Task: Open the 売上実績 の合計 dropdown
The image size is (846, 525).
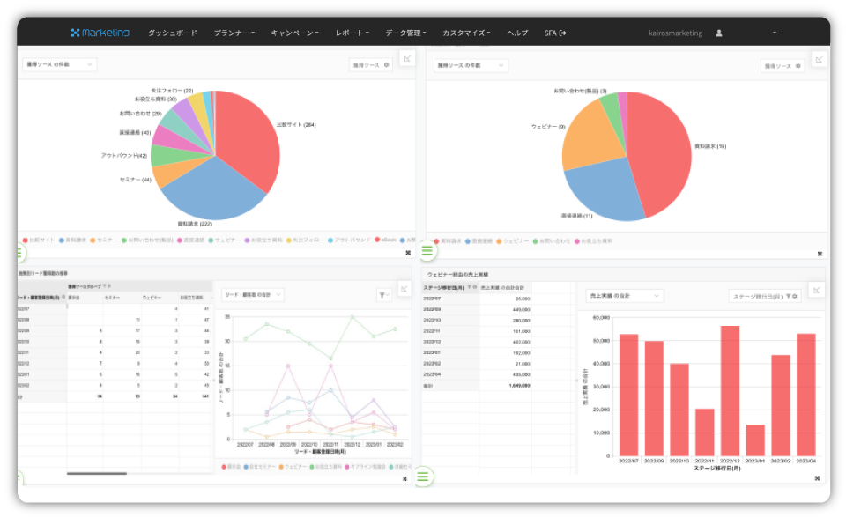Action: pos(621,296)
